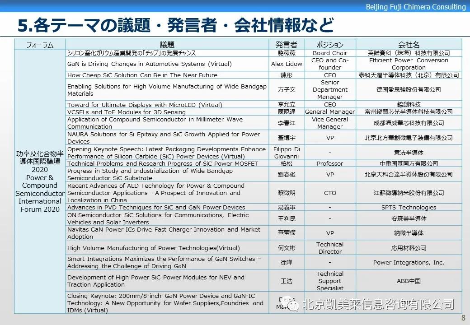Click company cell '安森美半導体'

coord(409,219)
